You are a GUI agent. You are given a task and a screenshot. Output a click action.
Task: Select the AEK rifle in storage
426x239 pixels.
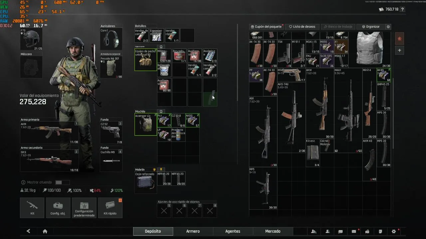click(x=263, y=132)
